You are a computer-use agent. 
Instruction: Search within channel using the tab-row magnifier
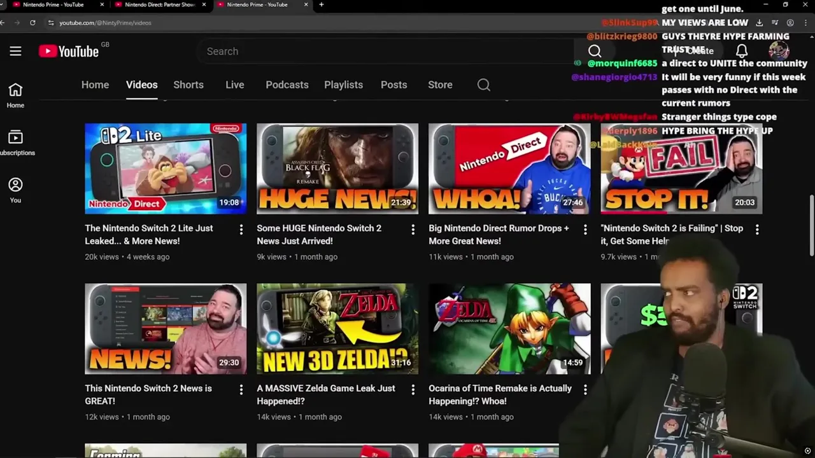tap(484, 85)
